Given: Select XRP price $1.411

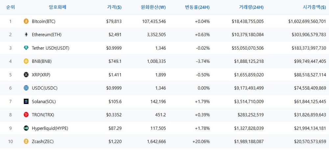Looking at the screenshot, I should point(115,75).
